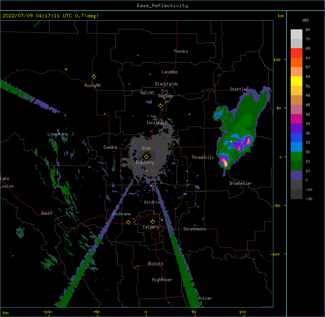Click the white cross marker inside the eastern storm
This screenshot has height=317, width=325.
pos(231,141)
